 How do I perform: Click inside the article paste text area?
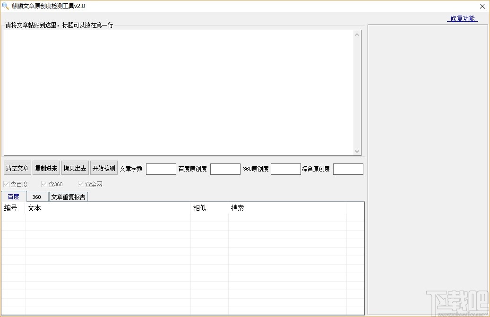(x=179, y=93)
